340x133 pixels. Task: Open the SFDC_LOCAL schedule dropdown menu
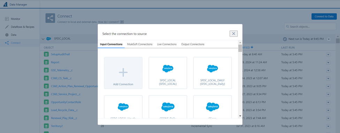click(329, 39)
